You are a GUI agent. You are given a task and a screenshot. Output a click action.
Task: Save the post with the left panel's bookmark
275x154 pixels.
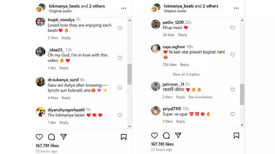[x=123, y=137]
